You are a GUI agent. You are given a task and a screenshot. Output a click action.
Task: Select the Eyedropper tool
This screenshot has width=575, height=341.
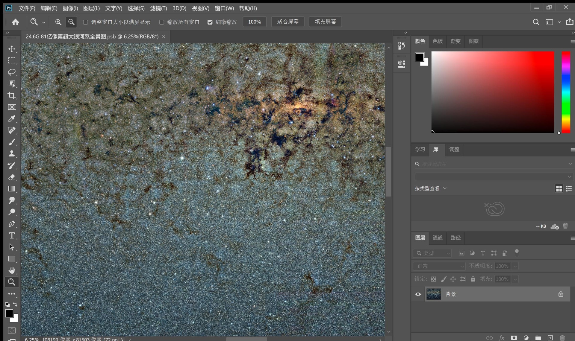point(12,119)
